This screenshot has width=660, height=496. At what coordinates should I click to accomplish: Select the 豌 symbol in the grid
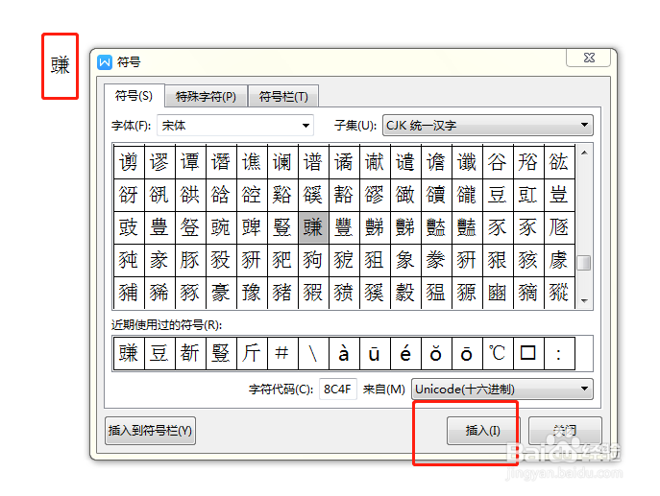221,227
